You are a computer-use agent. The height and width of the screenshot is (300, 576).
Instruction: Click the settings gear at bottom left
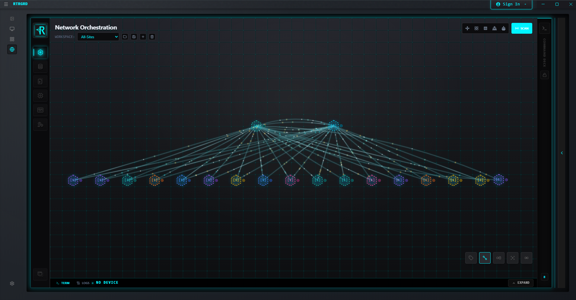click(12, 283)
